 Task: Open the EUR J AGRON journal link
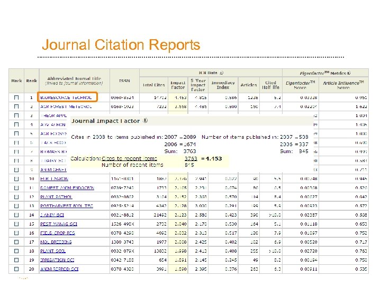click(x=54, y=179)
